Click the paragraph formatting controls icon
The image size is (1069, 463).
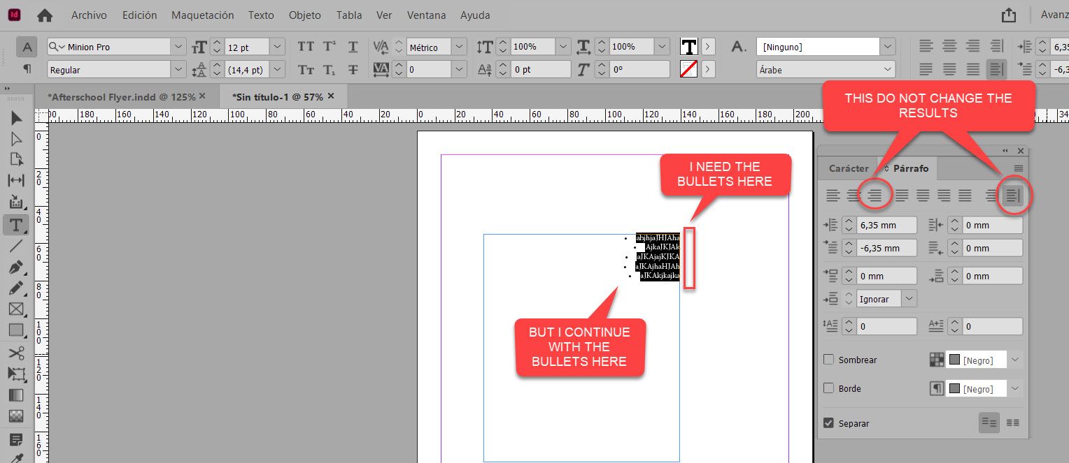click(27, 68)
